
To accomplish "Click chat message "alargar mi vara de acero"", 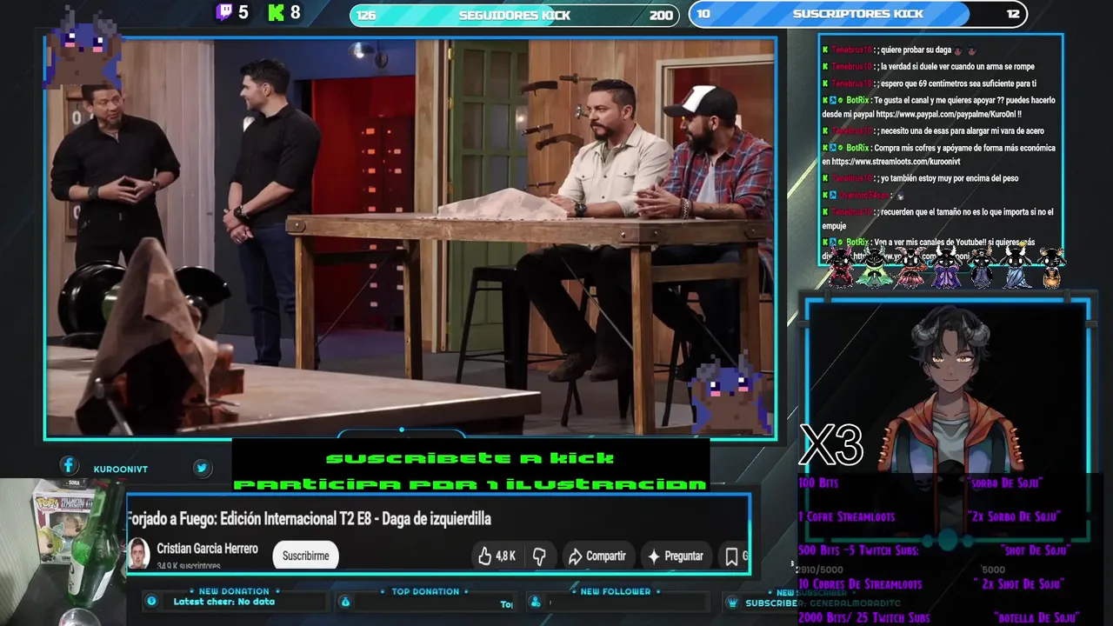I will (x=962, y=131).
